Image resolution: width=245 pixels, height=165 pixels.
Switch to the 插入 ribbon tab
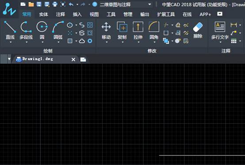point(77,15)
